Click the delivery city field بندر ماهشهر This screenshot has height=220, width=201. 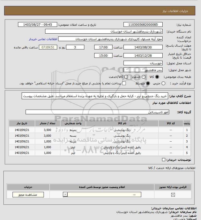click(x=143, y=70)
